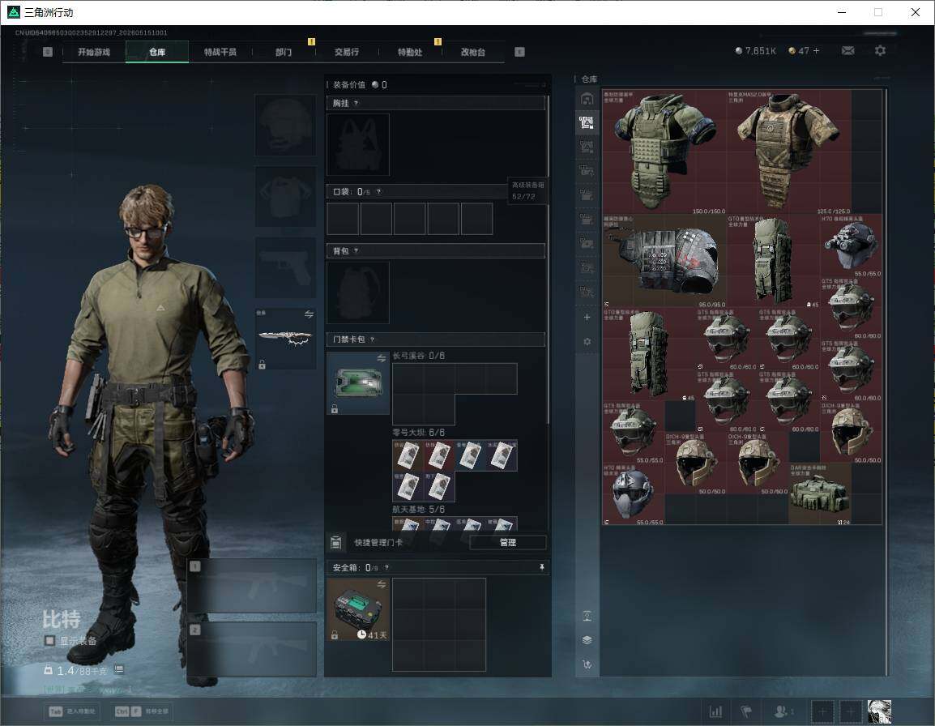935x726 pixels.
Task: Toggle the pin icon on 安全箱 header
Action: pos(541,567)
